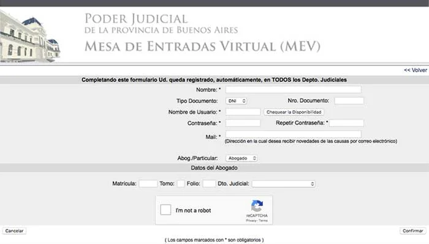Open the Abog./Particular dropdown
Image resolution: width=429 pixels, height=244 pixels.
pos(241,158)
